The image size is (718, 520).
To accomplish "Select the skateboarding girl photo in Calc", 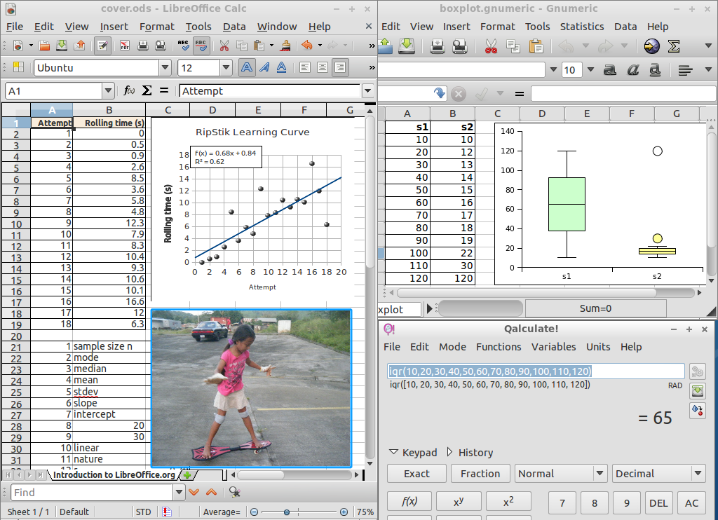I will pyautogui.click(x=251, y=388).
